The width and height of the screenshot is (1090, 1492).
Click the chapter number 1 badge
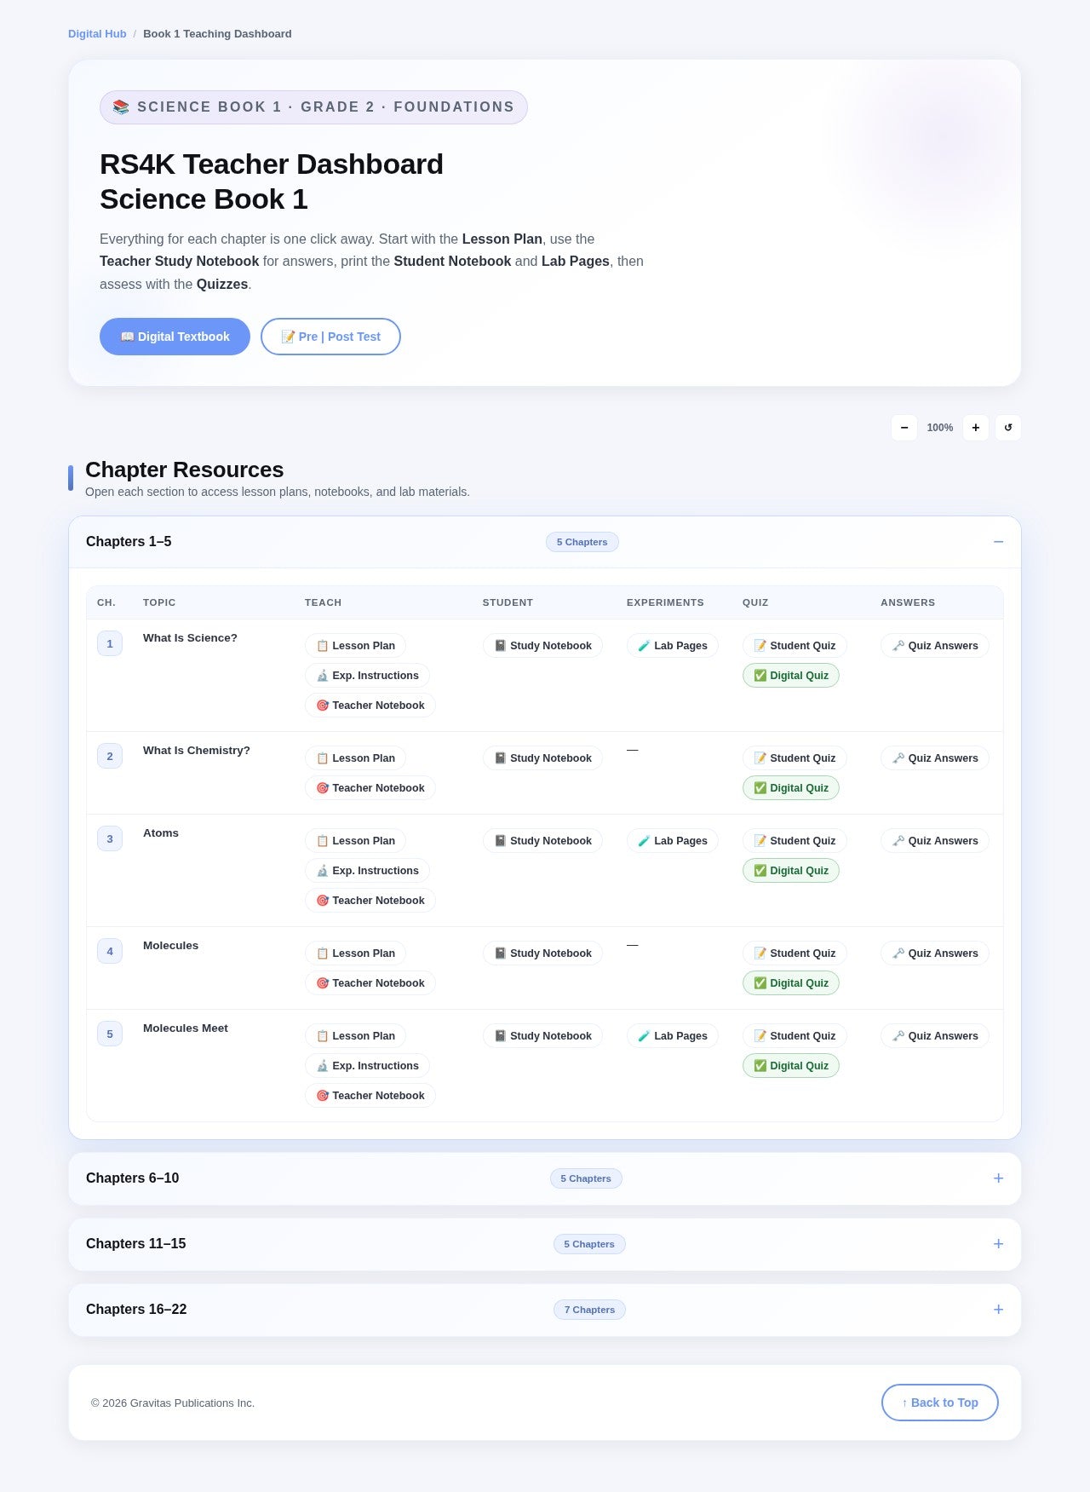(x=110, y=644)
